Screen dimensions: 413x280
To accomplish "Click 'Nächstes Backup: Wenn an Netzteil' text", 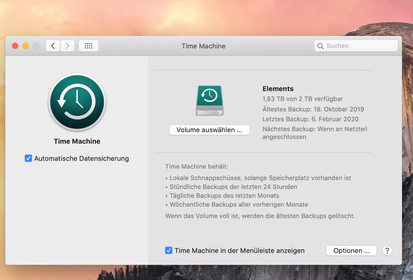I will (315, 129).
